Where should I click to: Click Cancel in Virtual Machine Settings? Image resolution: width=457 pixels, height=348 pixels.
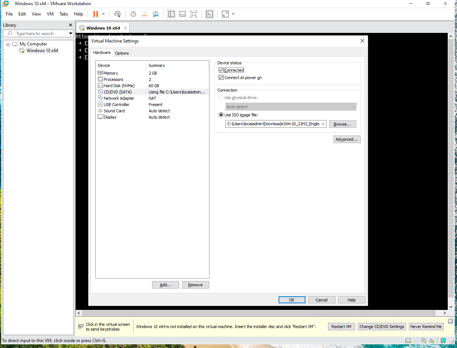[322, 300]
